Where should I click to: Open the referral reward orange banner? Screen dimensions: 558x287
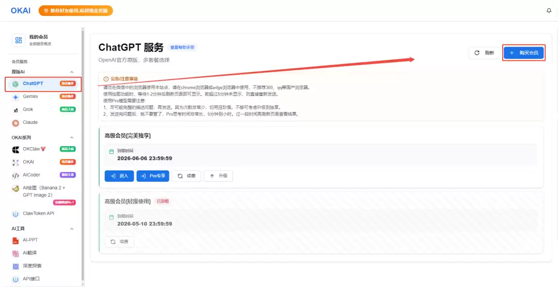76,11
